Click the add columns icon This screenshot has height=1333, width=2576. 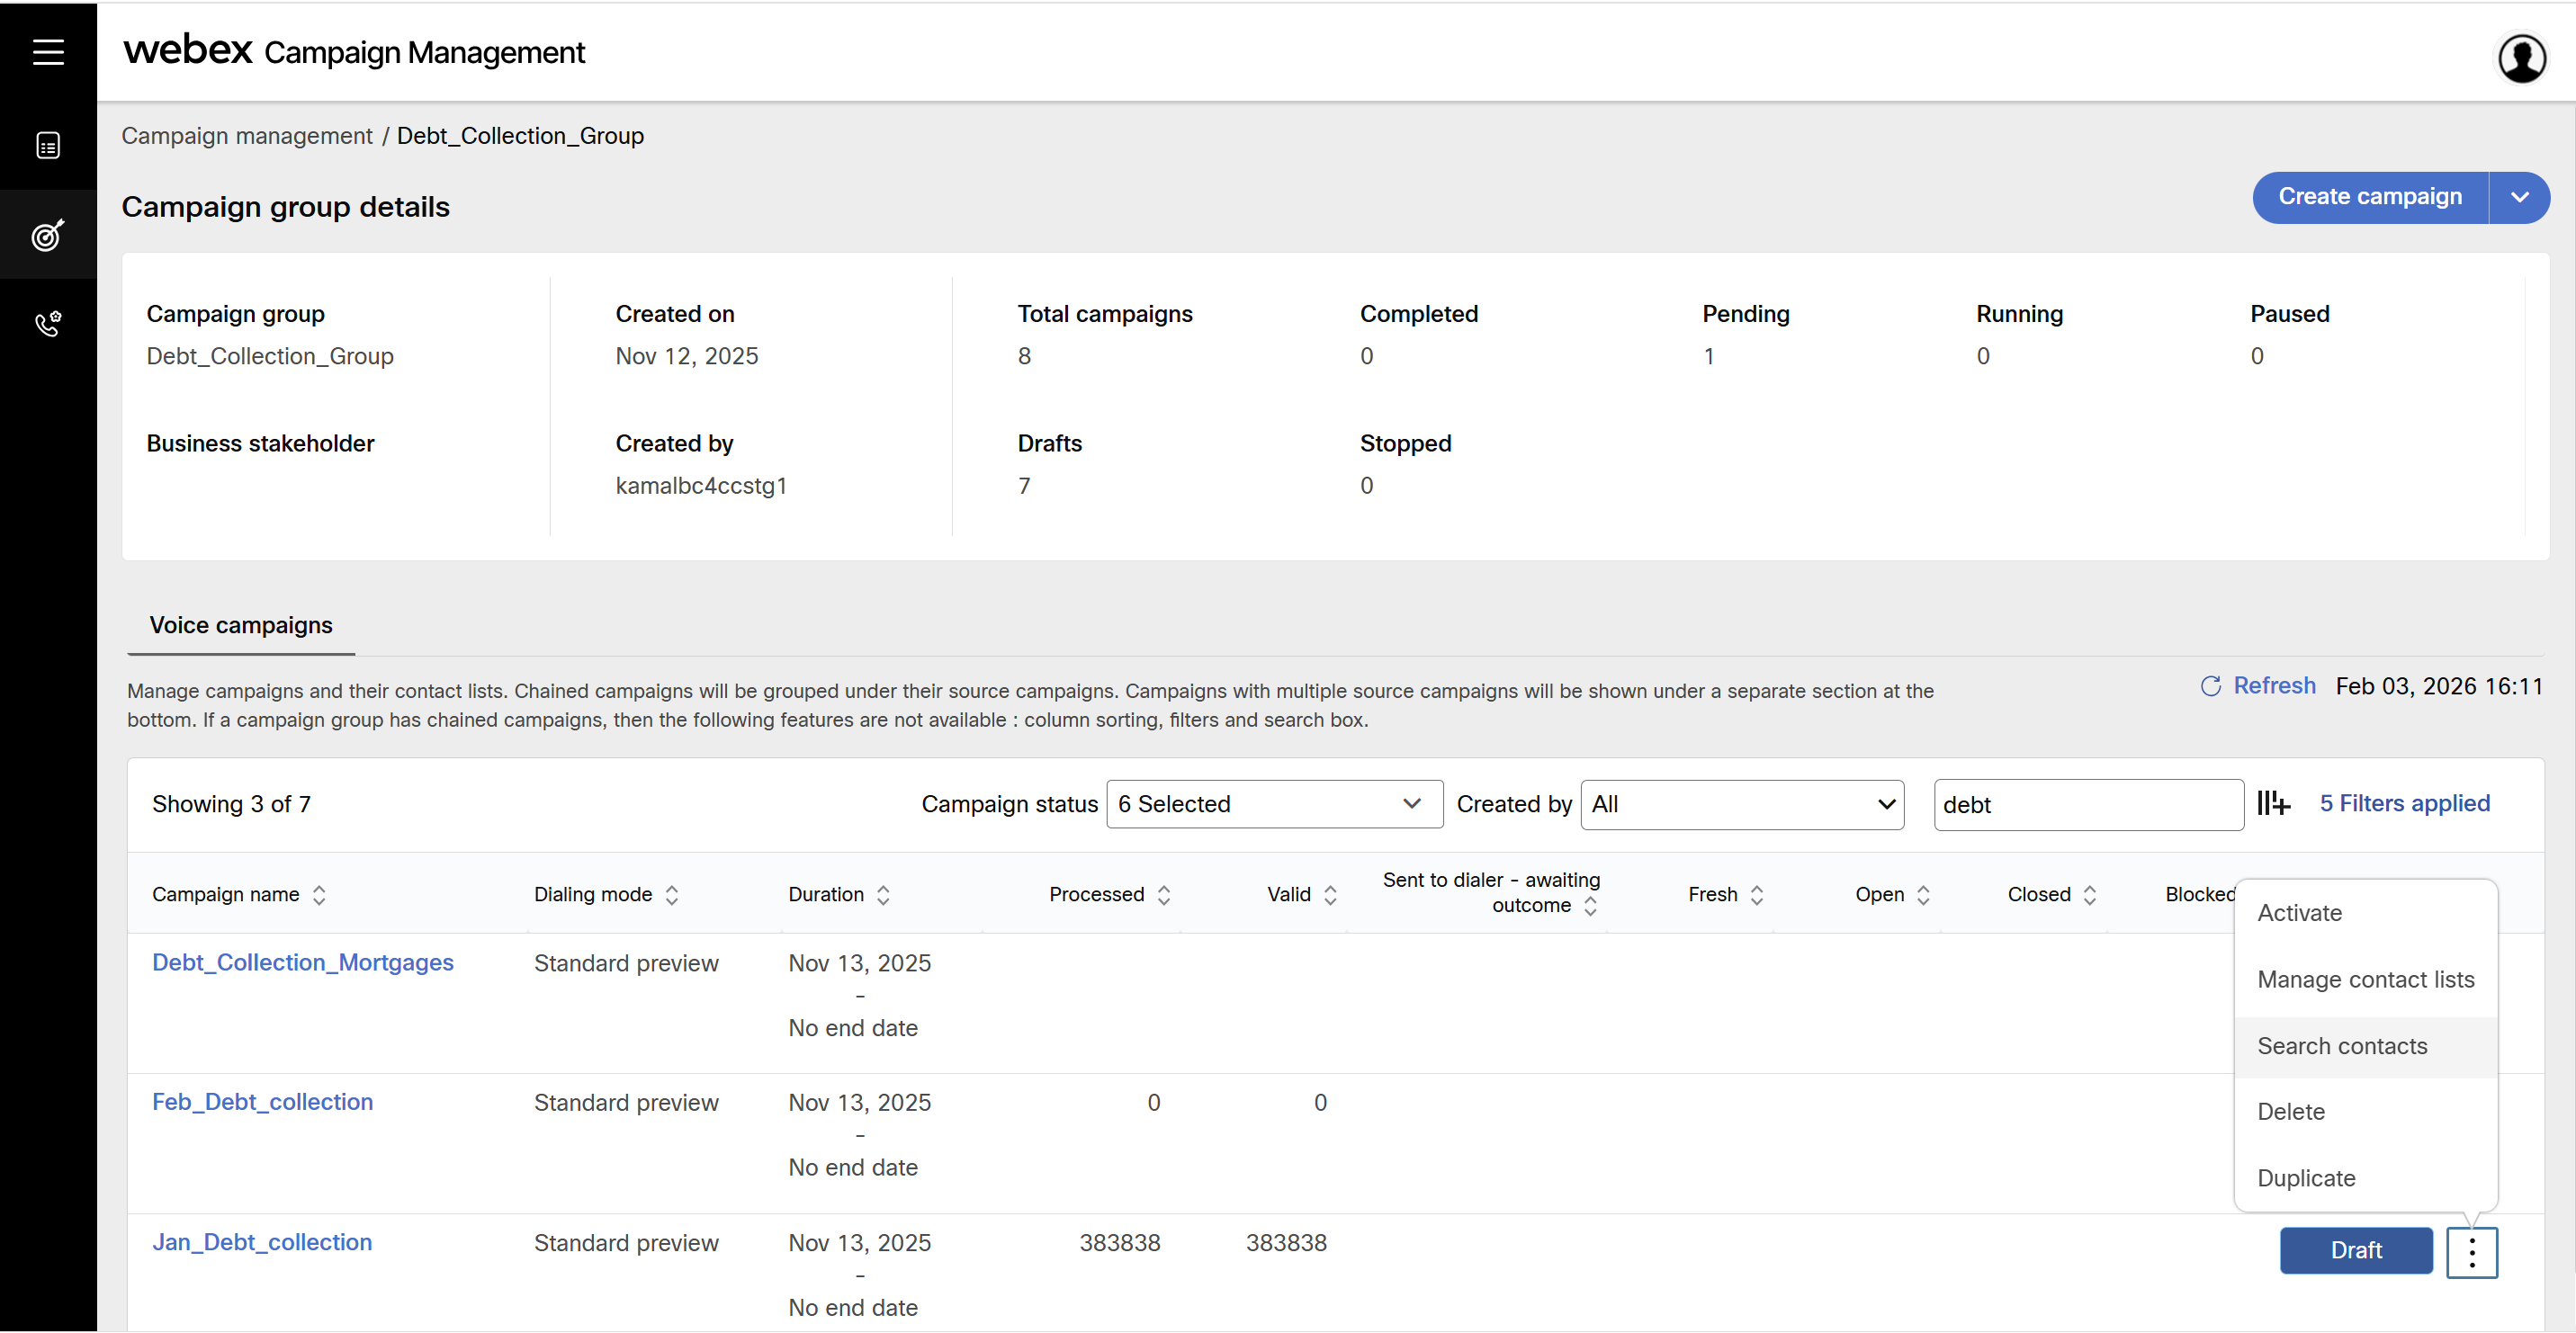(2273, 803)
